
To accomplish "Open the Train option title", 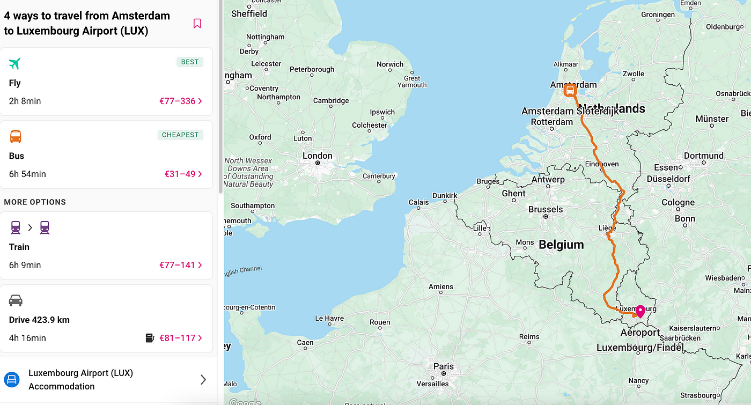I will point(19,247).
